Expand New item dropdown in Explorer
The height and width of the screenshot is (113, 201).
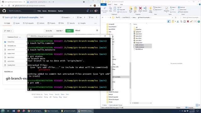(x=157, y=8)
